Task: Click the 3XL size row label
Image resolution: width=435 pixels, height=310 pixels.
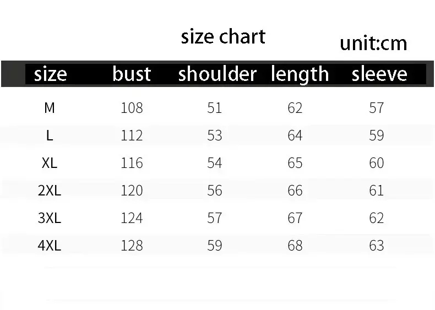Action: [50, 218]
